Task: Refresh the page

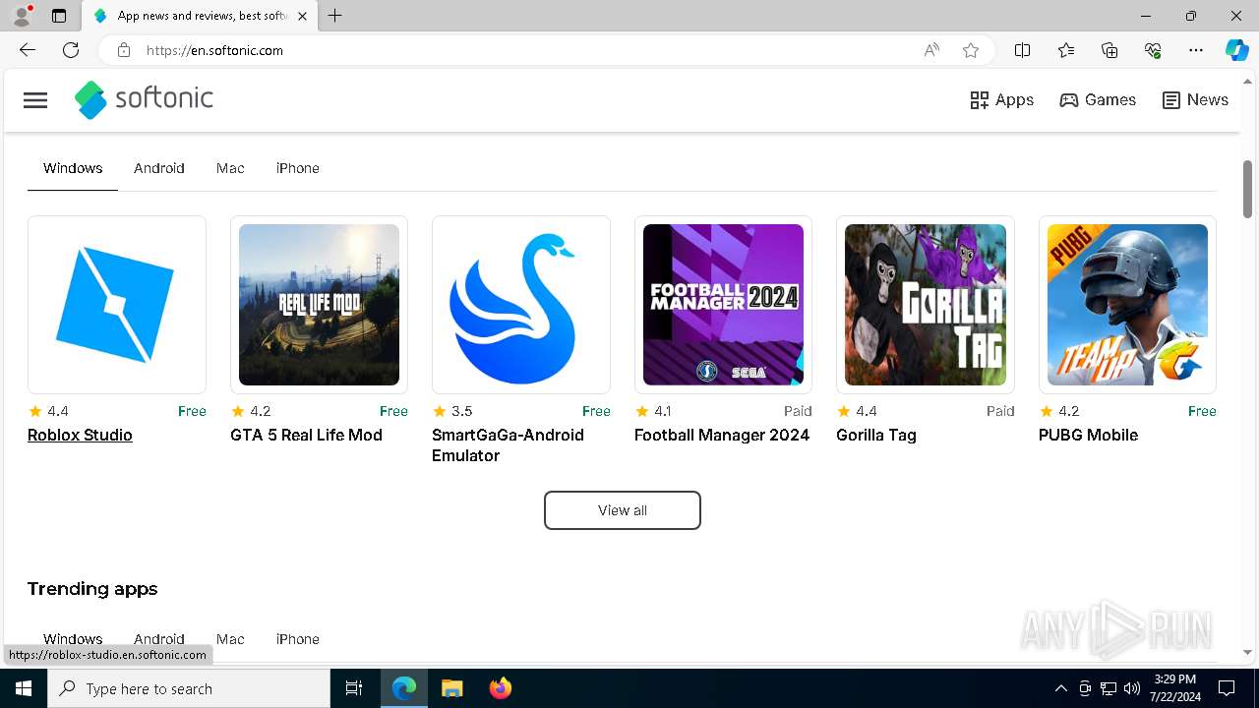Action: [x=71, y=50]
